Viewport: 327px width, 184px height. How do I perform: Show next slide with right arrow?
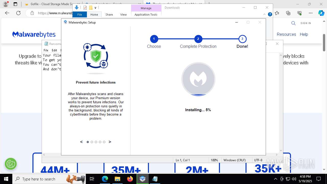point(110,142)
